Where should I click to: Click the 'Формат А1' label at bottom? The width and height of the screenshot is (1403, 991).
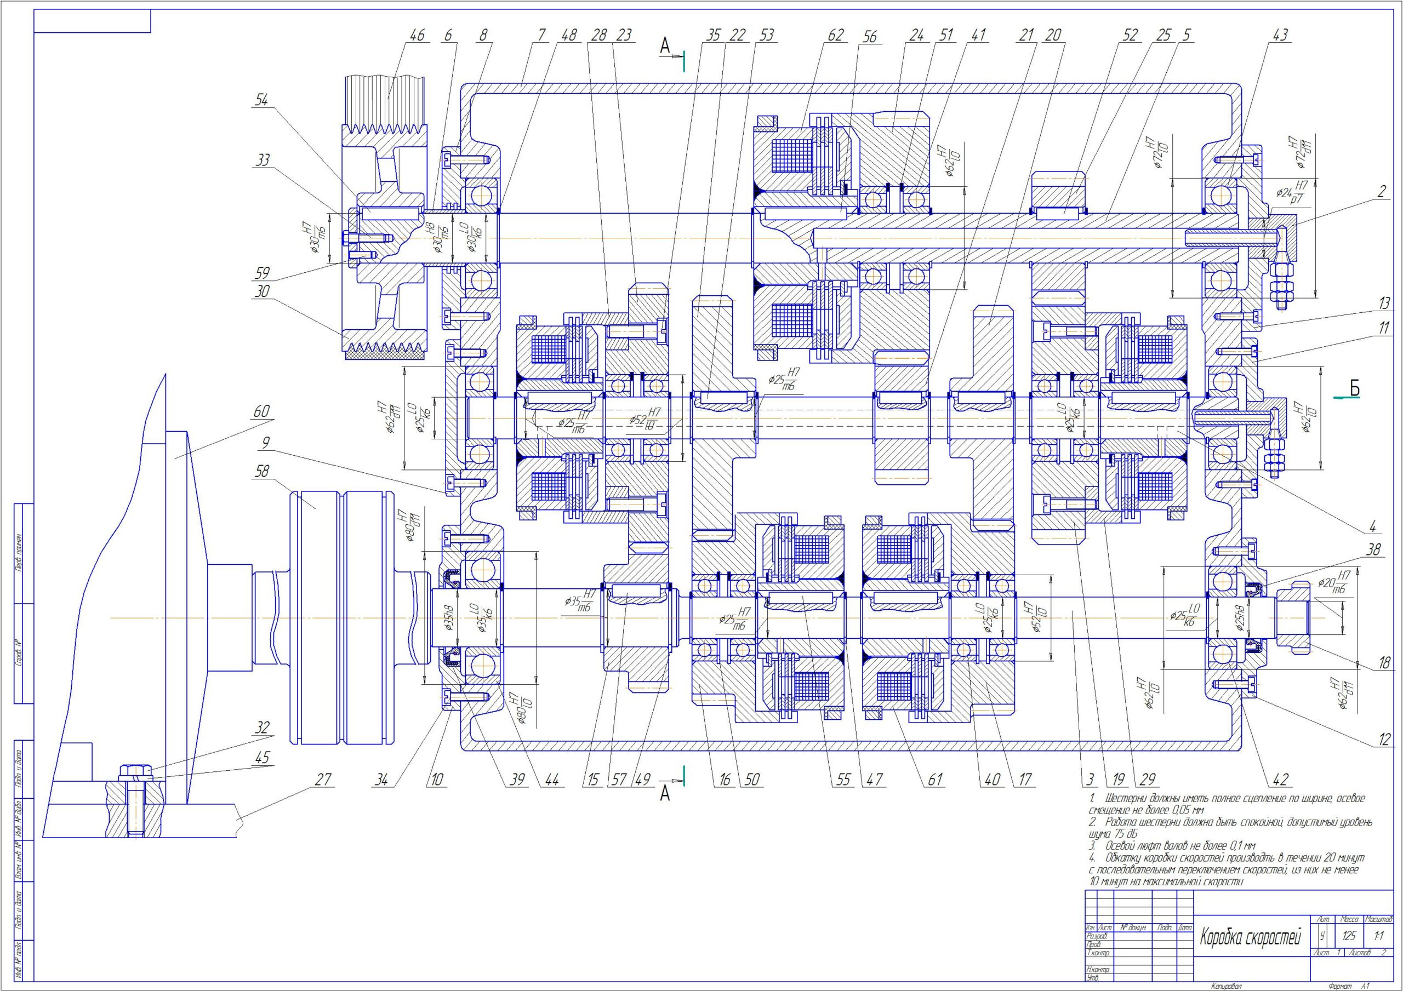click(1349, 986)
